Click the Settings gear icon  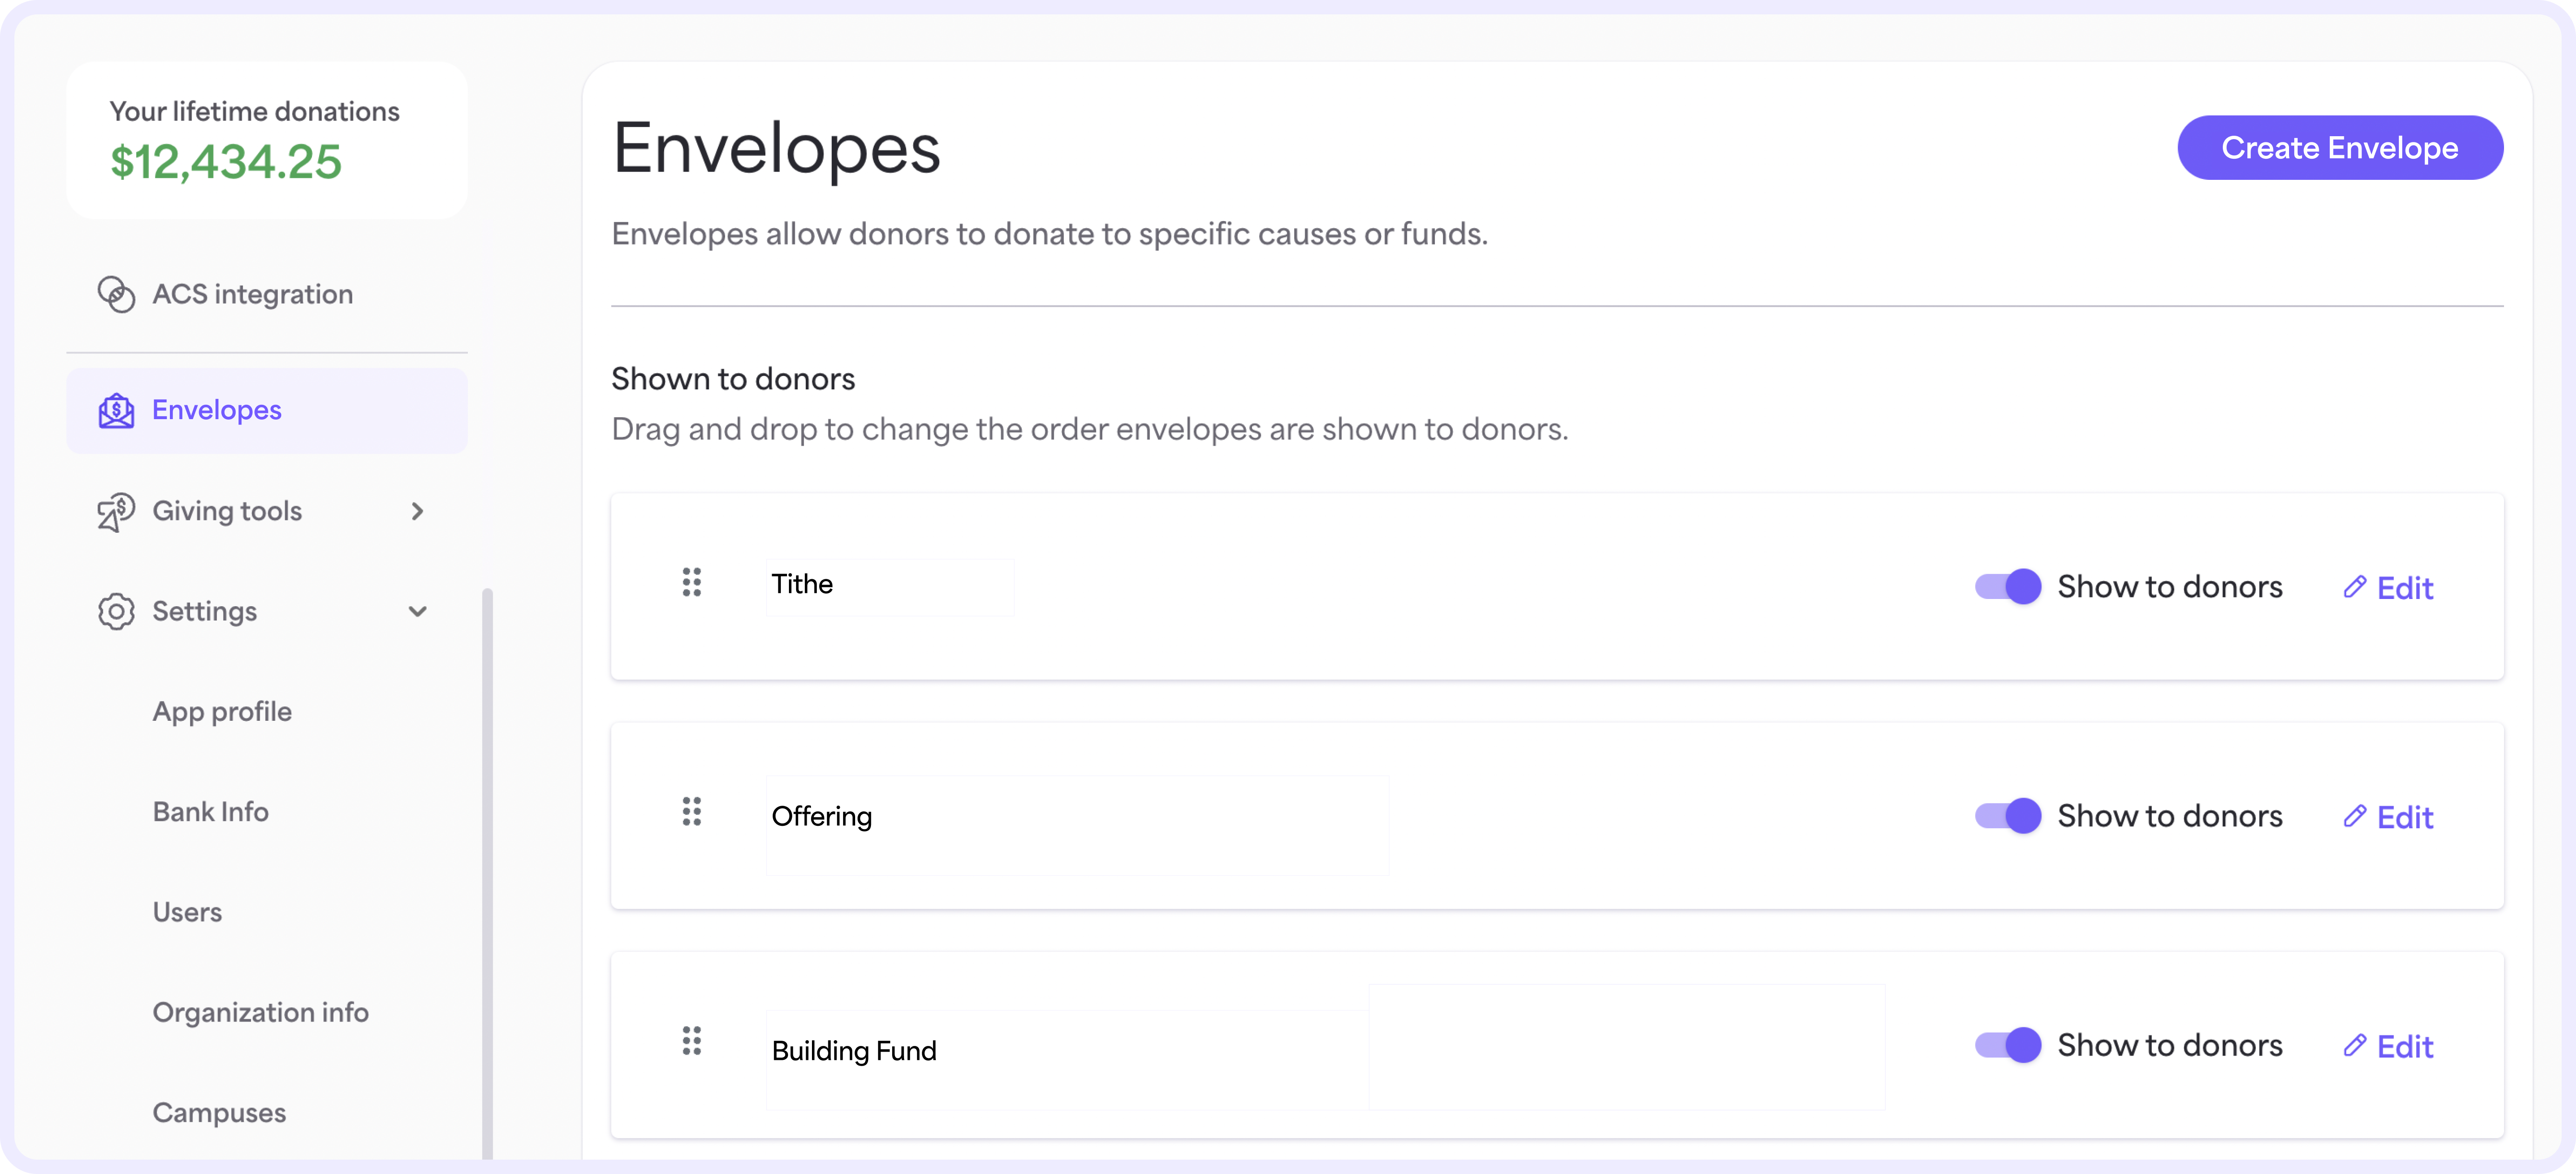point(116,611)
